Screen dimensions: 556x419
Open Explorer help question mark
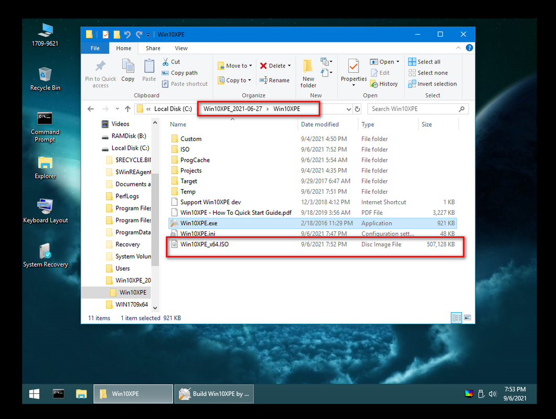click(x=469, y=48)
